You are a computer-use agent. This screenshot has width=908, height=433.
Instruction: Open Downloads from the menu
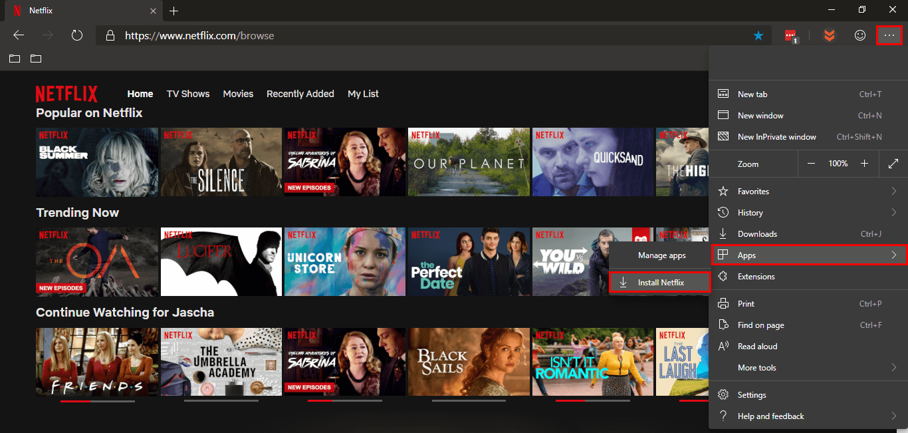(x=808, y=234)
